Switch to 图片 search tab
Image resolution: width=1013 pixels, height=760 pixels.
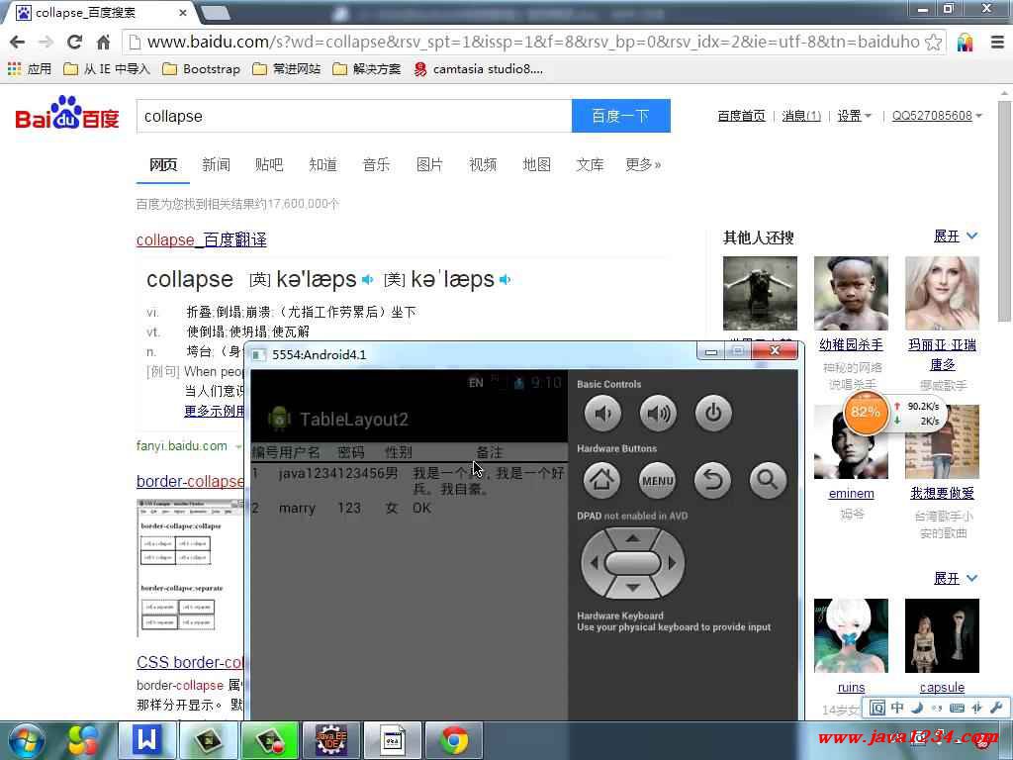[429, 164]
